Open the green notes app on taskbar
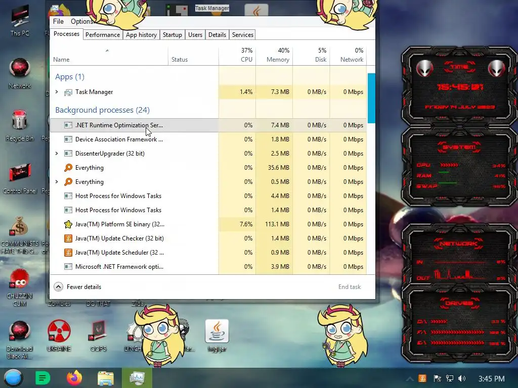The width and height of the screenshot is (518, 388). pyautogui.click(x=42, y=378)
